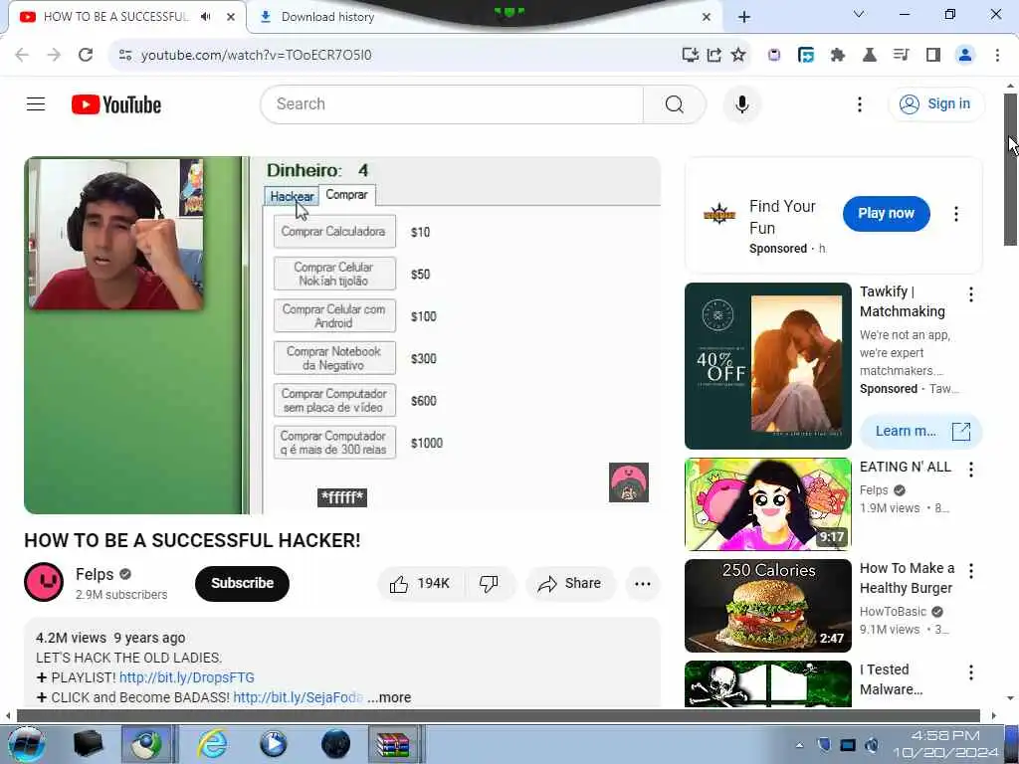Image resolution: width=1019 pixels, height=764 pixels.
Task: Open more actions ellipsis under video
Action: (x=642, y=583)
